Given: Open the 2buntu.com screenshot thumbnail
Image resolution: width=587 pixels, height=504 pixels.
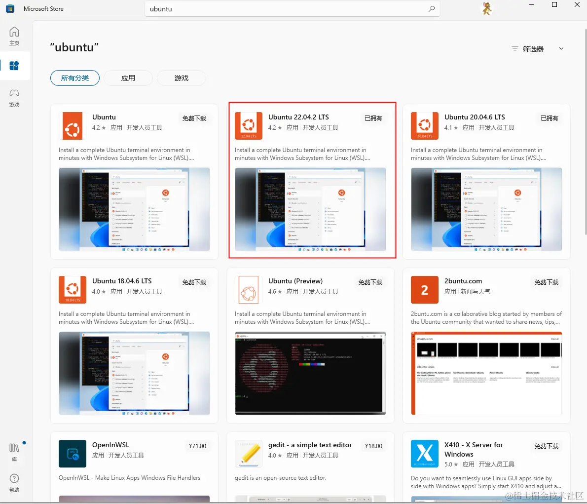Looking at the screenshot, I should 486,373.
